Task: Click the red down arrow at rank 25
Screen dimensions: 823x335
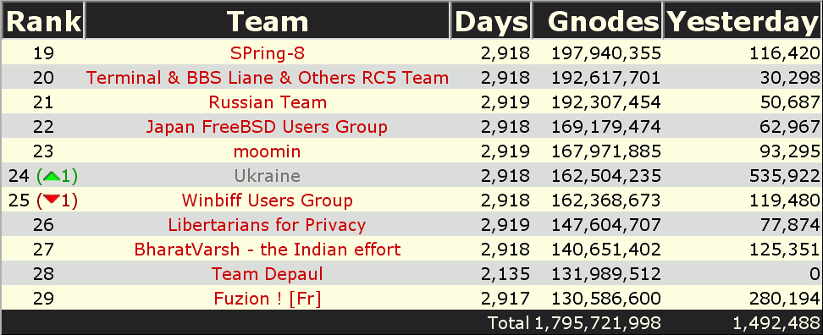Action: point(51,201)
